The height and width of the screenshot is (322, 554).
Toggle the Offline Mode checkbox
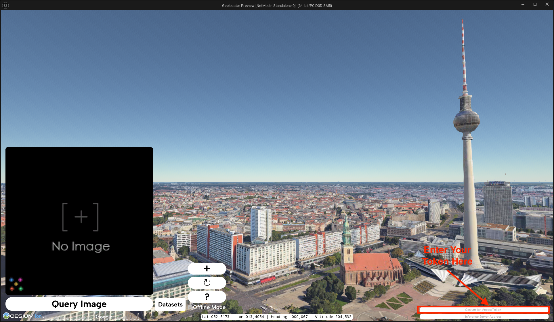click(x=190, y=307)
